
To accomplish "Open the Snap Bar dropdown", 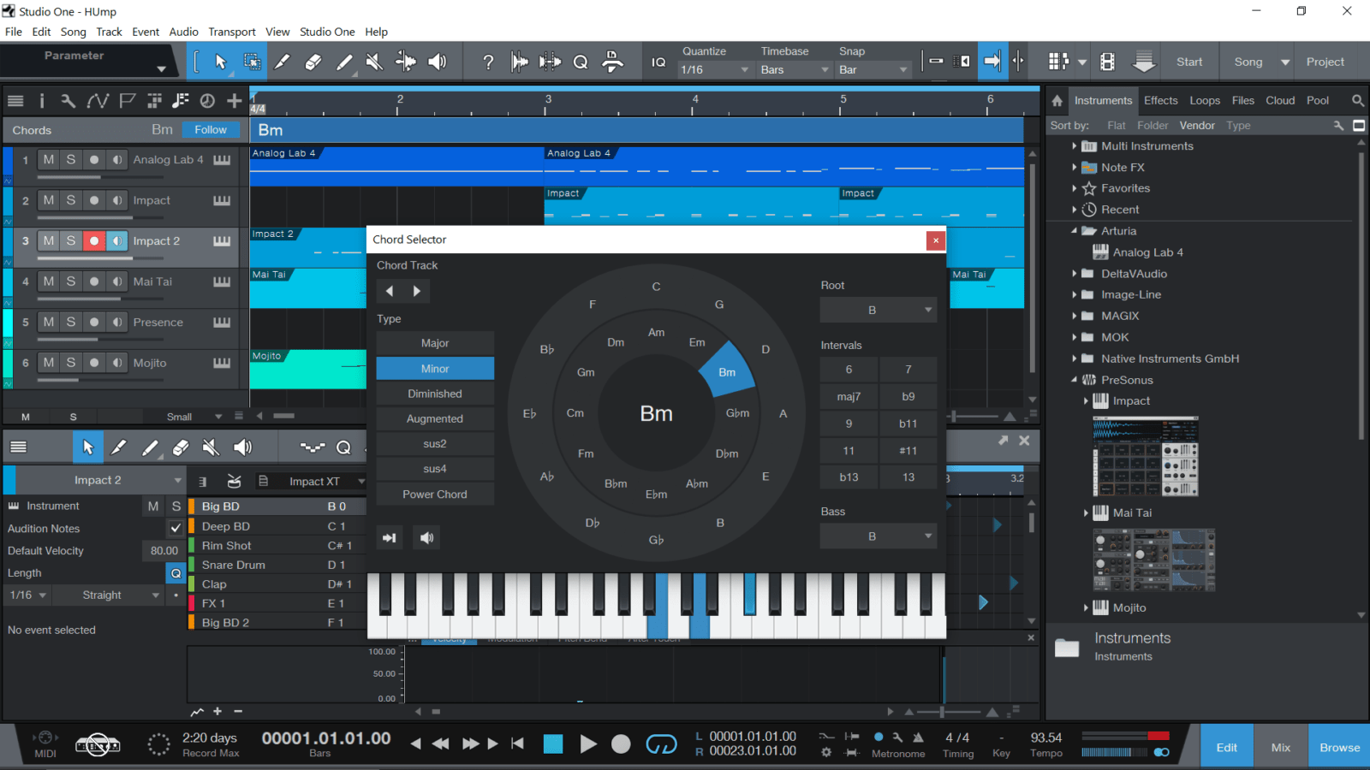I will (873, 70).
